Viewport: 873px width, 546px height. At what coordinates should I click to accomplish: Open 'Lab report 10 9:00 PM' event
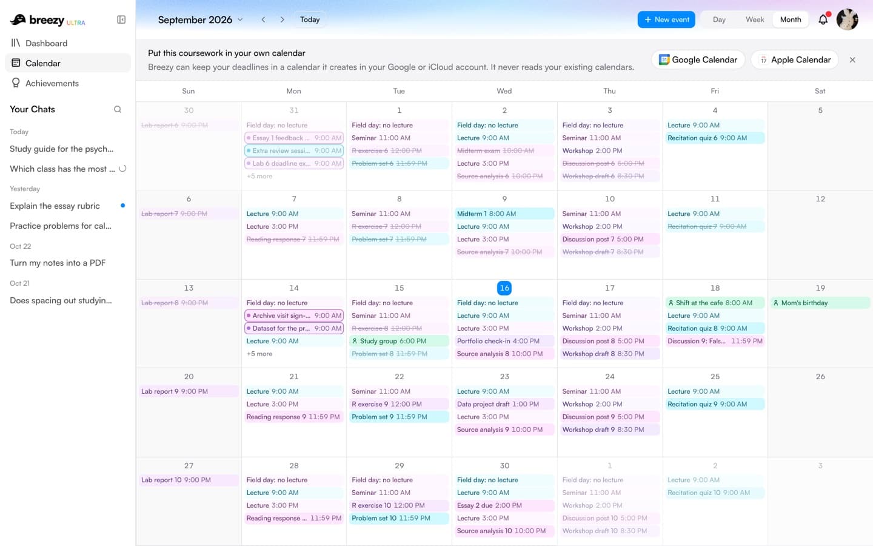click(x=189, y=480)
